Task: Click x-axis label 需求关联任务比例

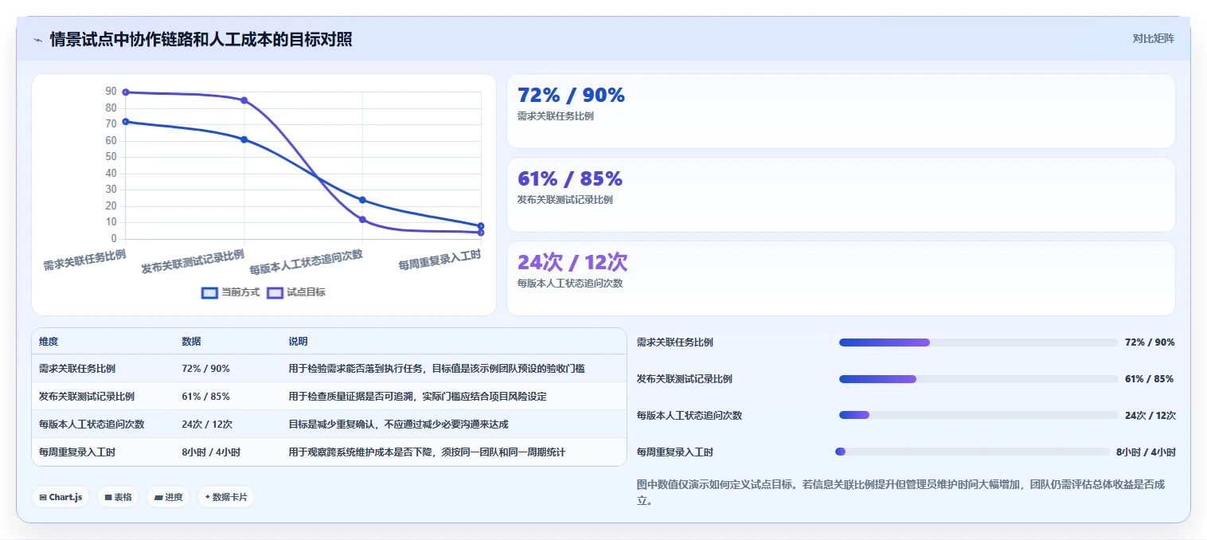Action: click(x=84, y=260)
